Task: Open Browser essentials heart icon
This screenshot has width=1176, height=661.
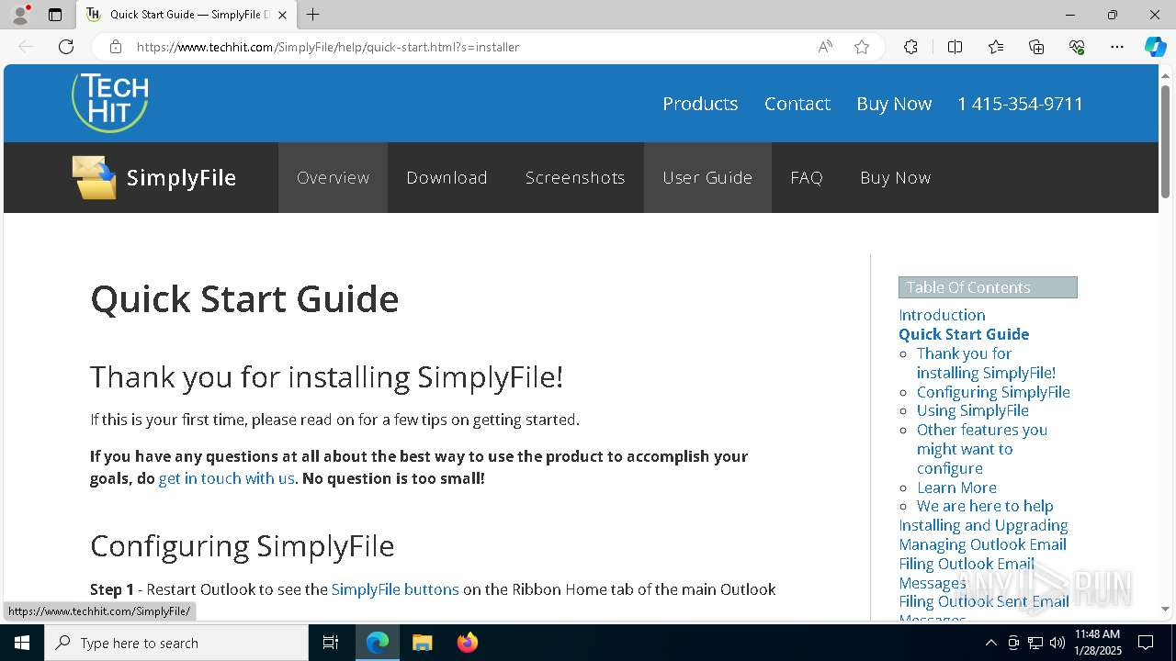Action: [x=1077, y=47]
